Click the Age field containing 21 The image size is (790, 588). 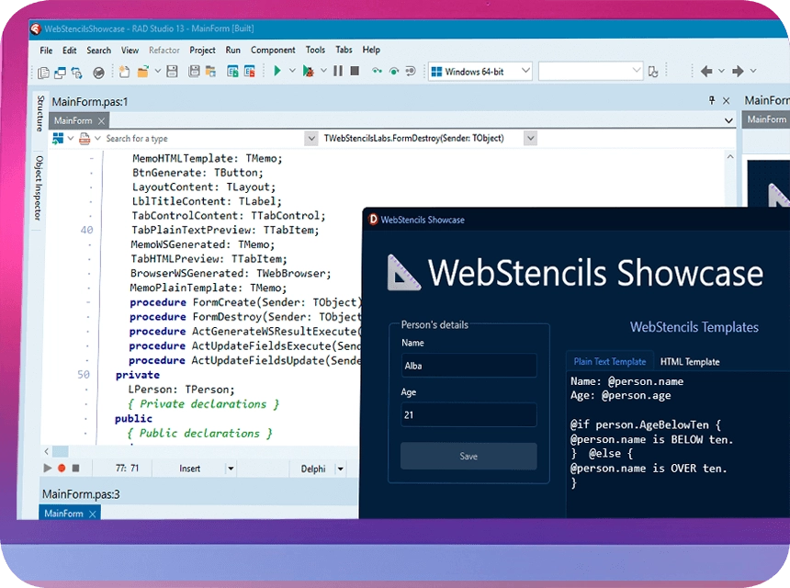pyautogui.click(x=468, y=415)
